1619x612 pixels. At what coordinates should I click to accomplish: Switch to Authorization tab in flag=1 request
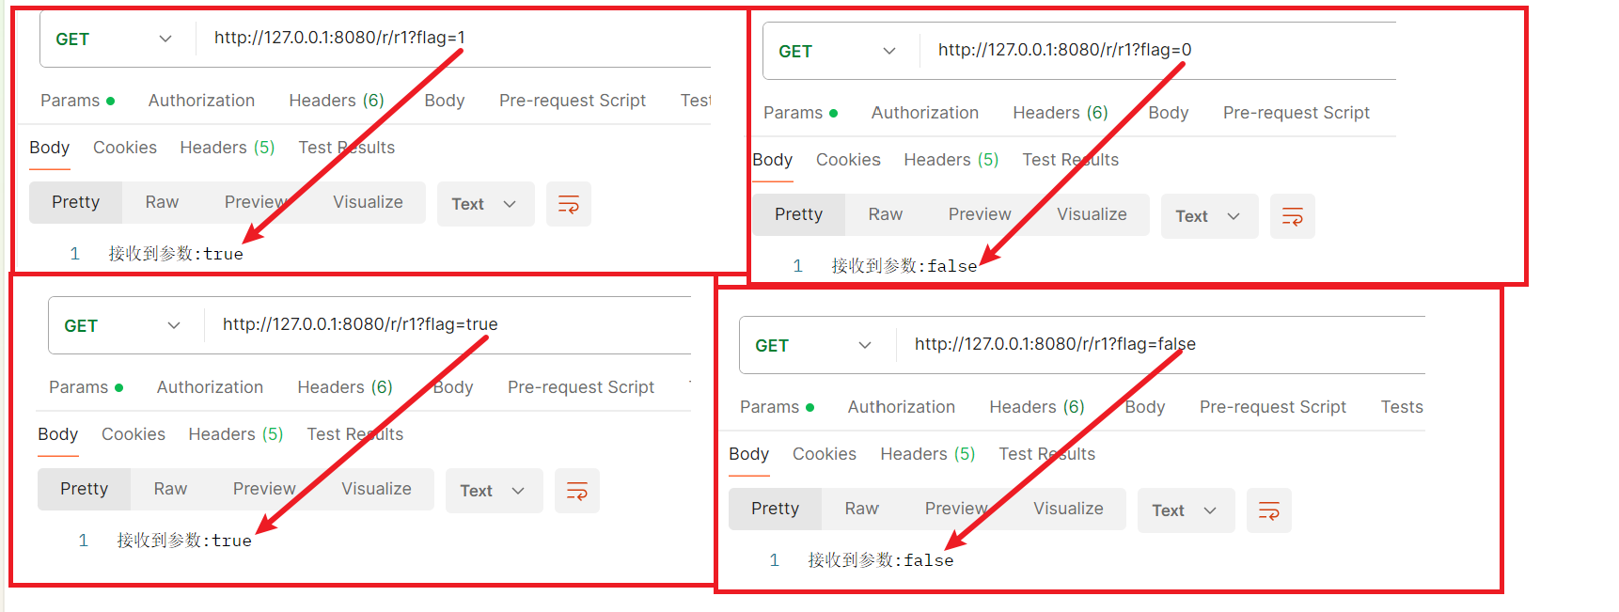pos(201,101)
